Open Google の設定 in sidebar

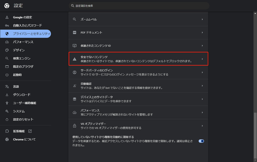point(22,17)
